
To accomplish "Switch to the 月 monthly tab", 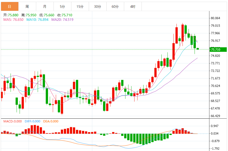I will tap(45, 7).
